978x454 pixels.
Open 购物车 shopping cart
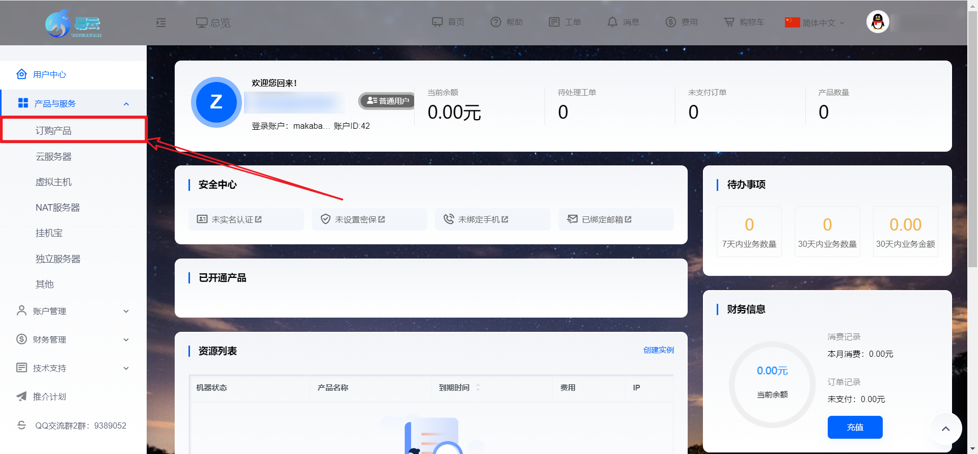[744, 22]
